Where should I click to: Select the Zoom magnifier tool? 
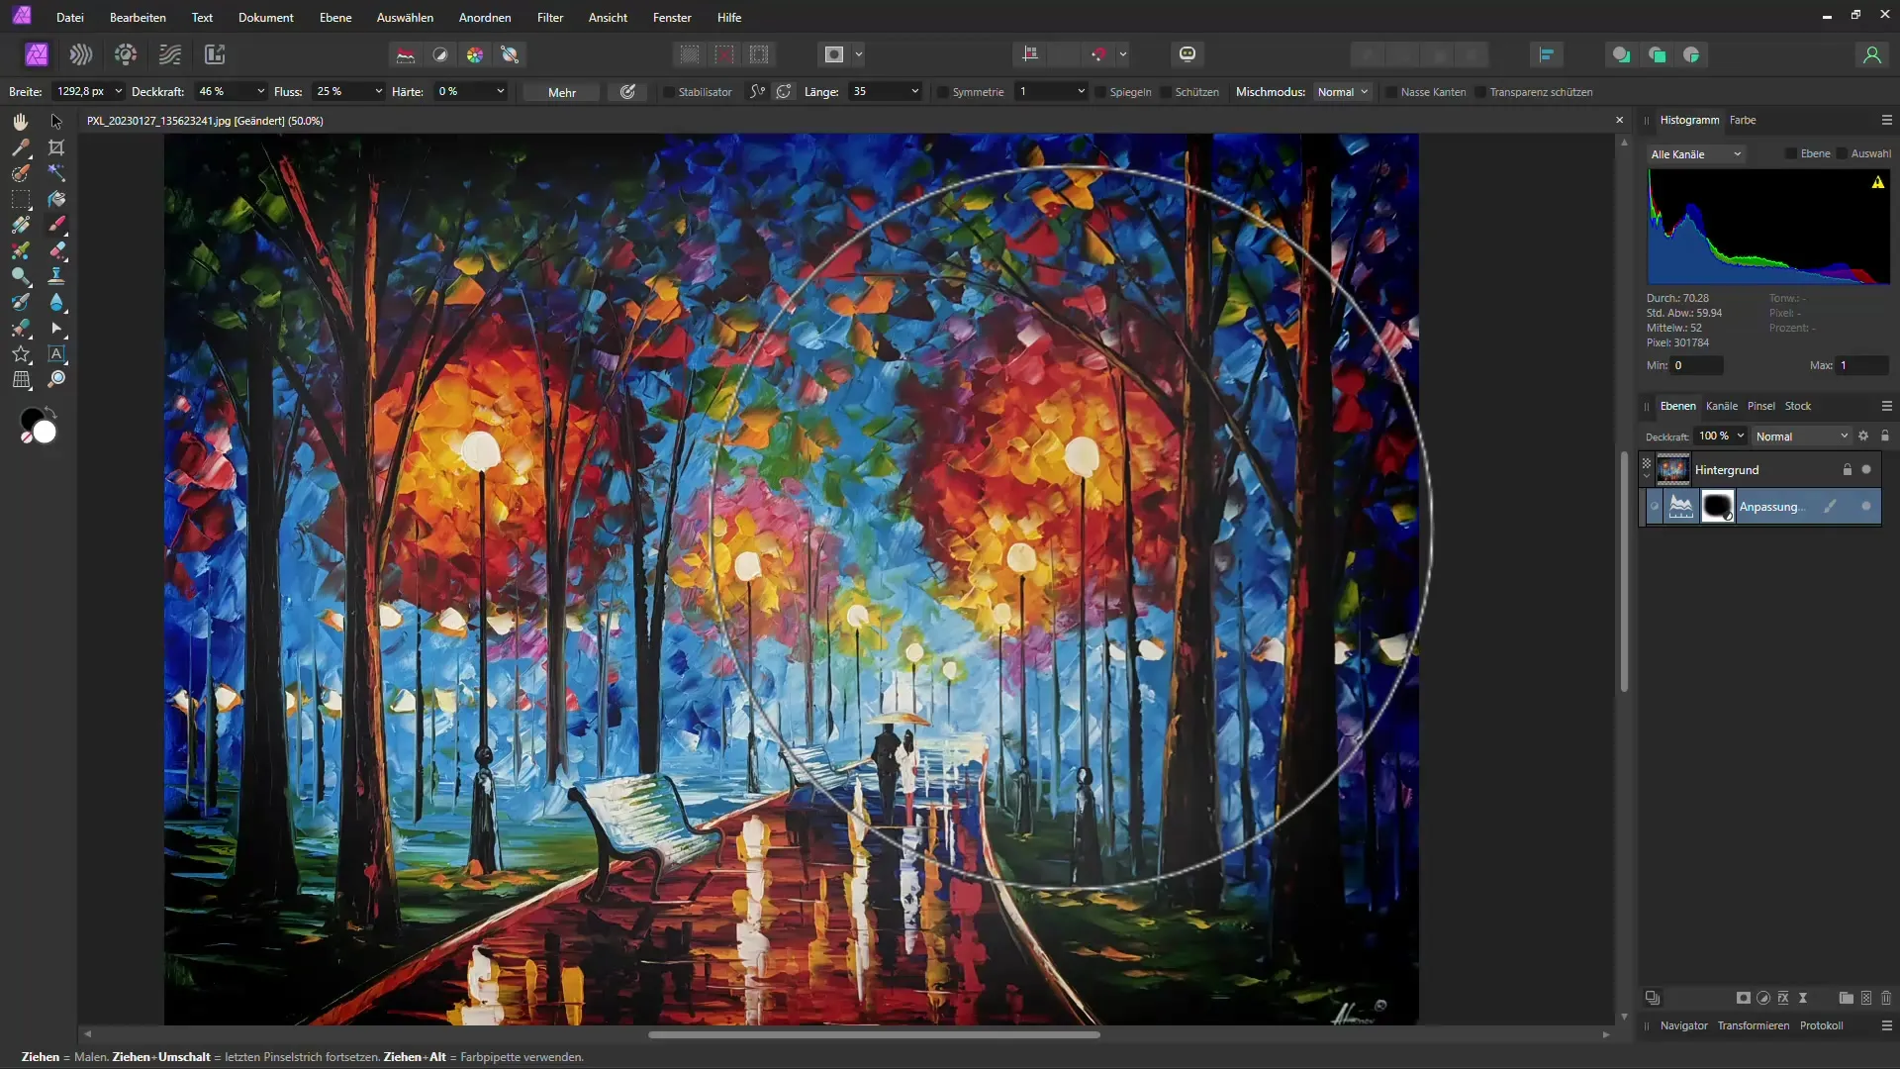point(56,379)
